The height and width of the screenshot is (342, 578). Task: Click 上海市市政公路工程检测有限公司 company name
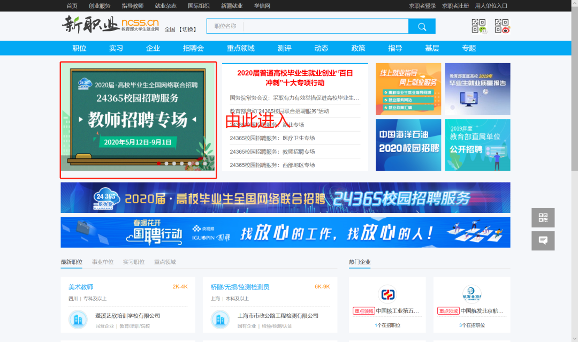coord(278,316)
